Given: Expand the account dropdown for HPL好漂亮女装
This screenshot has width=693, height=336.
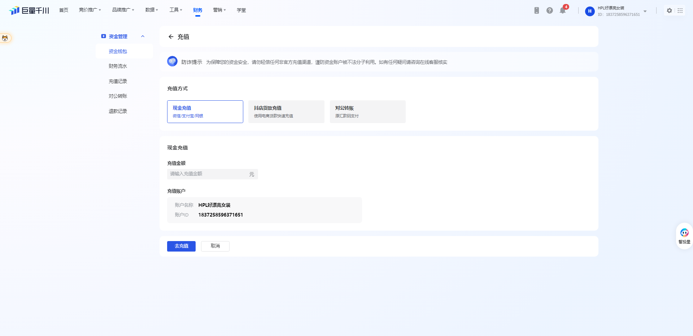Looking at the screenshot, I should pos(645,11).
